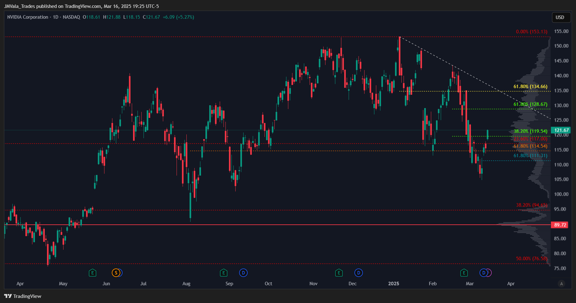Click the purple lightning event icon

pyautogui.click(x=489, y=273)
